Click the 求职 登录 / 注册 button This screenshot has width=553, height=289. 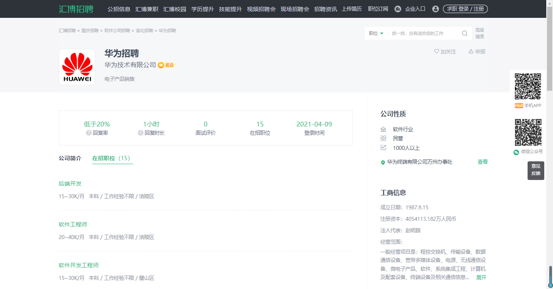465,9
